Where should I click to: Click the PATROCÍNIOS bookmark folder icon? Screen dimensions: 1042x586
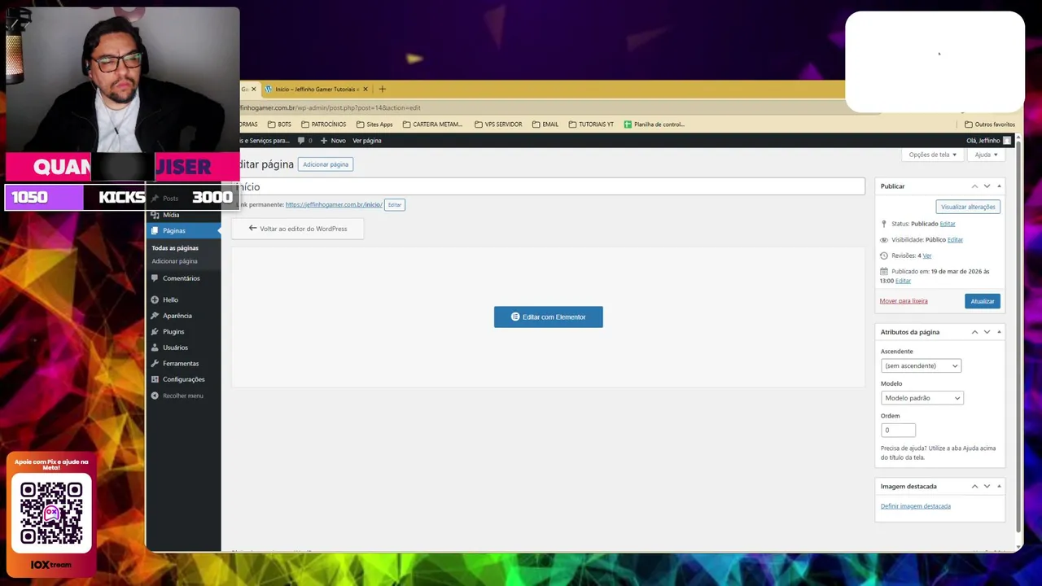305,125
